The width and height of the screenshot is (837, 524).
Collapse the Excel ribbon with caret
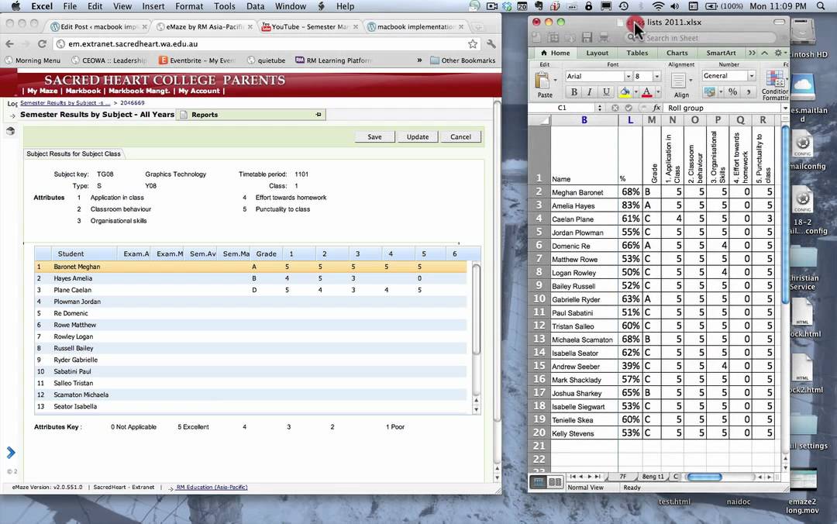764,53
